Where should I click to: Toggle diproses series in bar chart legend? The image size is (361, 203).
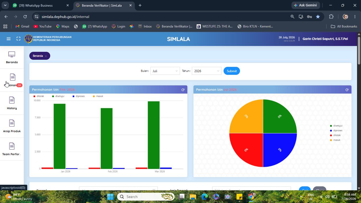tap(79, 96)
